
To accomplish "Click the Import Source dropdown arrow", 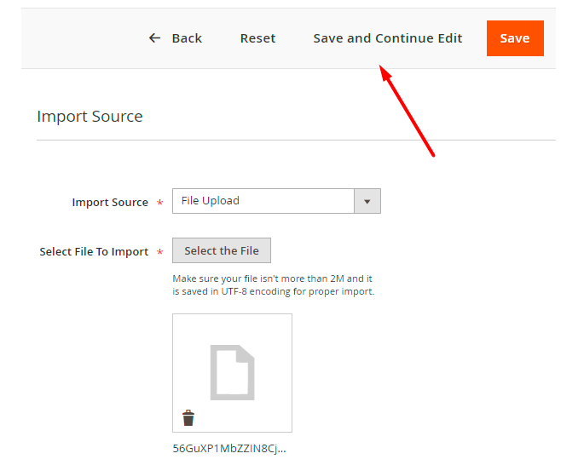I will point(367,201).
